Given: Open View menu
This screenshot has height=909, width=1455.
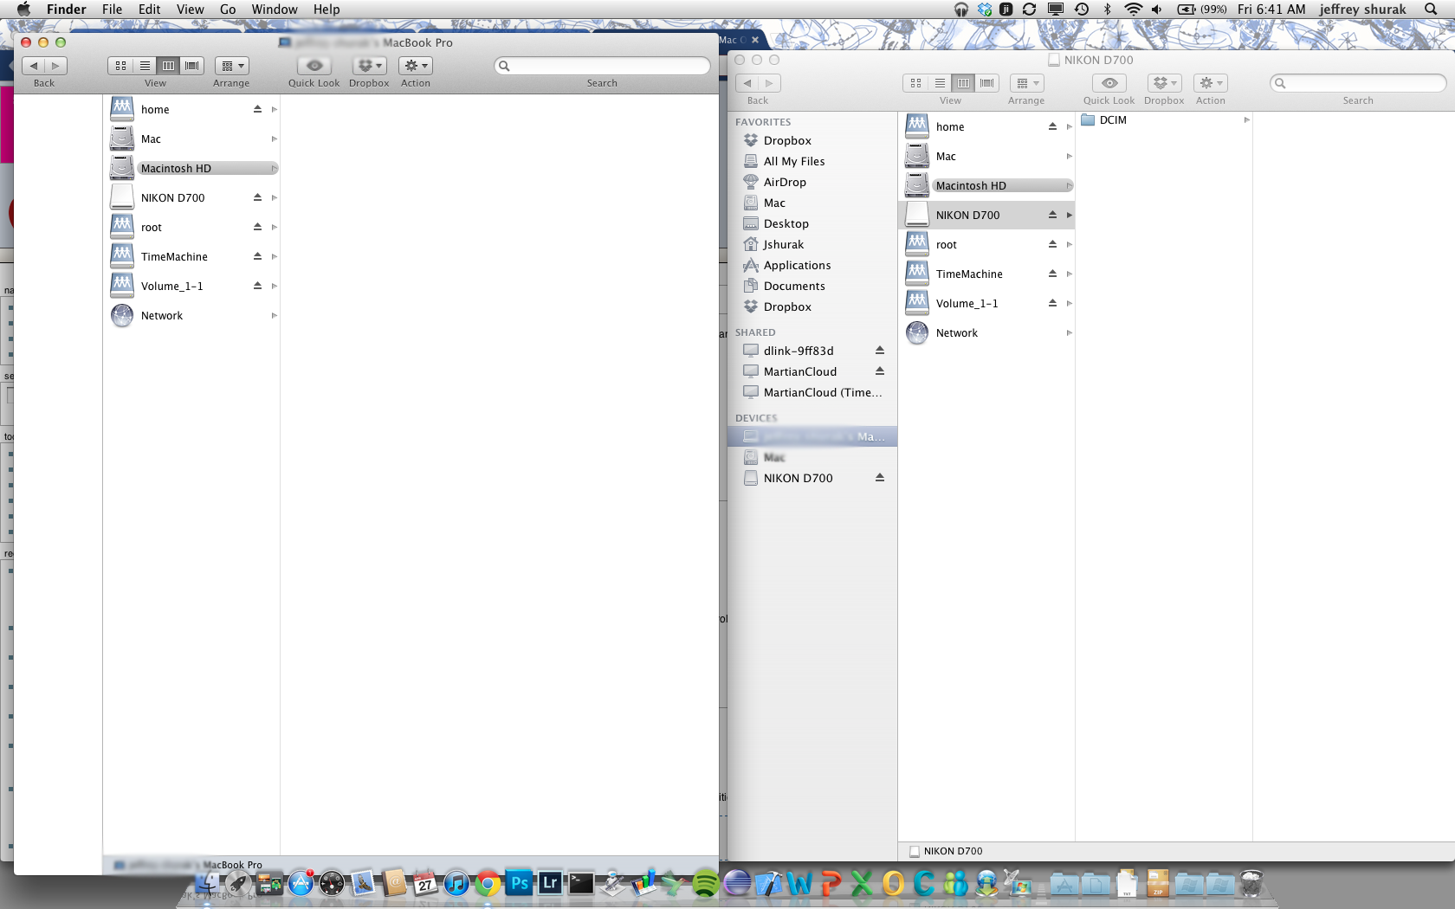Looking at the screenshot, I should tap(191, 10).
